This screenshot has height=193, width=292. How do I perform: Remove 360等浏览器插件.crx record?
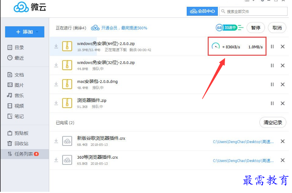coord(282,160)
